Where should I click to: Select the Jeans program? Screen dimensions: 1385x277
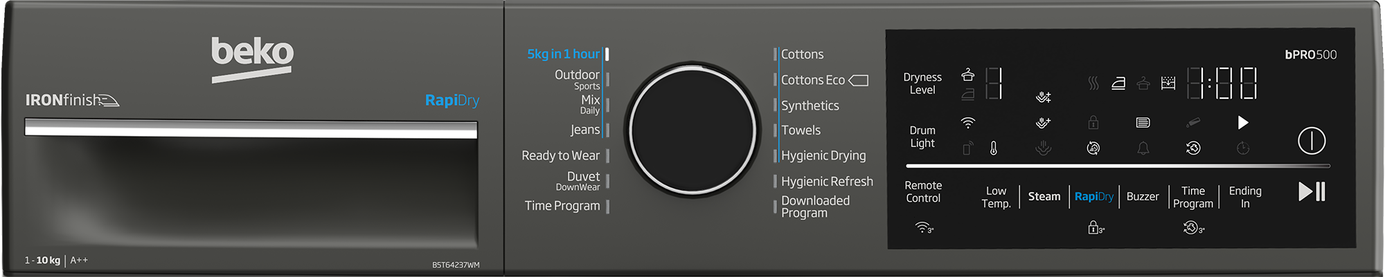585,130
